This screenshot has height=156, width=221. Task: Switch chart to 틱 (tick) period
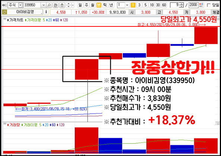pos(105,5)
